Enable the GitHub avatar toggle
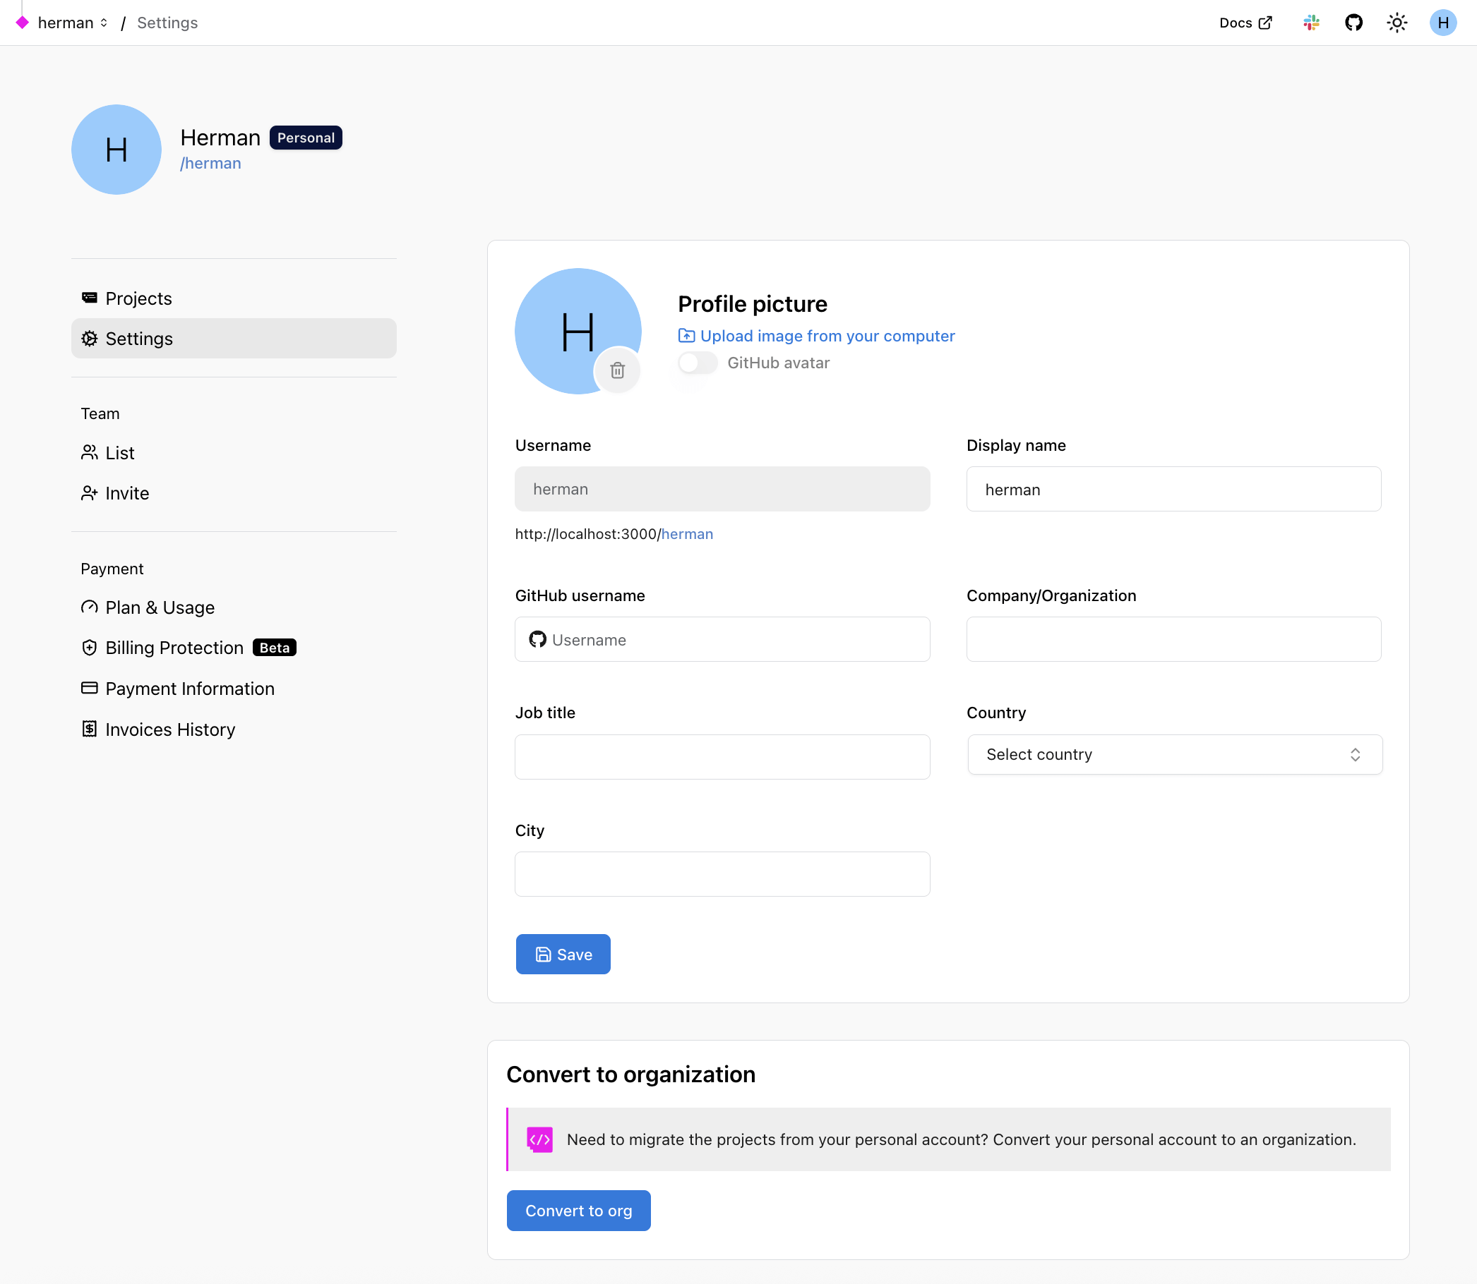1477x1284 pixels. (696, 363)
